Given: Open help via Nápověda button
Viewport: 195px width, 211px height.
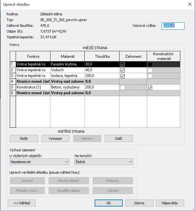Looking at the screenshot, I should 170,203.
